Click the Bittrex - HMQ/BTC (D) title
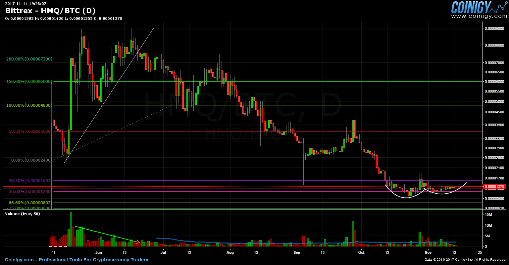 point(50,10)
